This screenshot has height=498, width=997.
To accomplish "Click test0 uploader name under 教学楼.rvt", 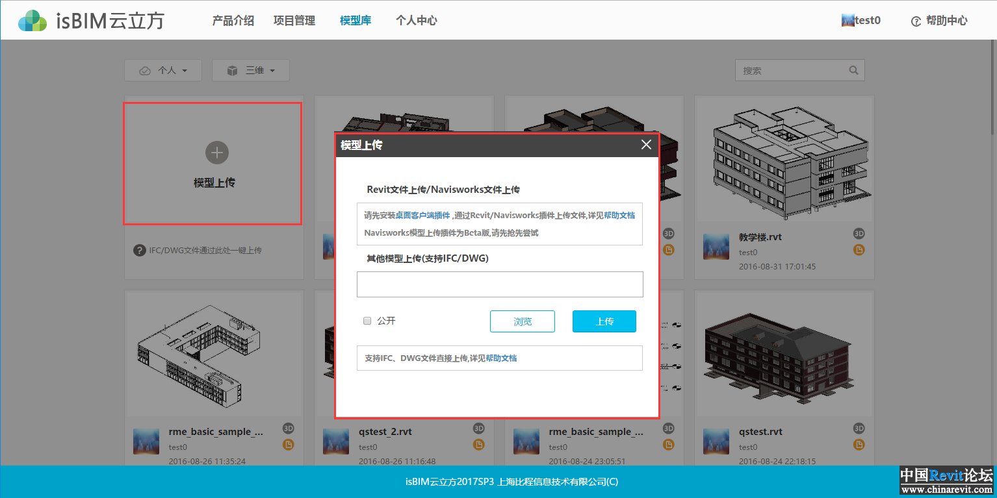I will pos(748,253).
